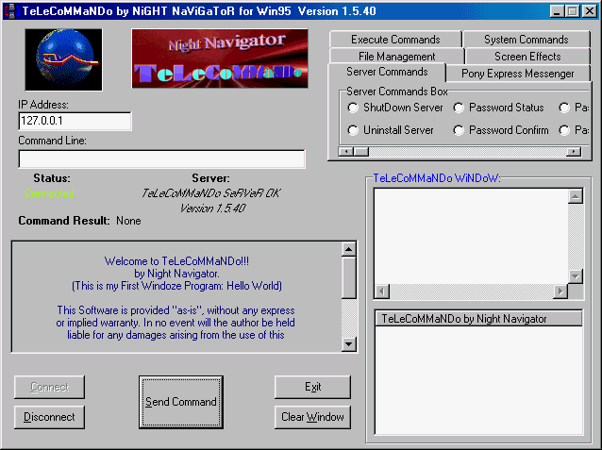This screenshot has width=602, height=450.
Task: Click the Exit button
Action: click(312, 387)
